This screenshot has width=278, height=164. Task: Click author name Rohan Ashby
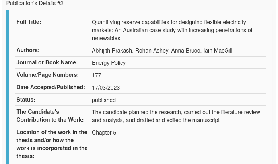click(x=152, y=51)
